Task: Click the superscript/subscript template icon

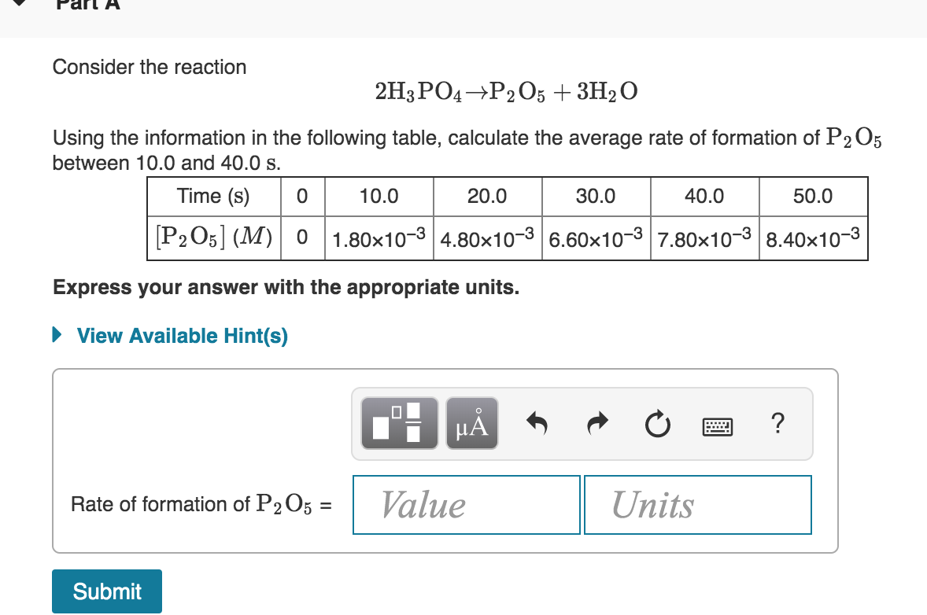Action: tap(399, 423)
